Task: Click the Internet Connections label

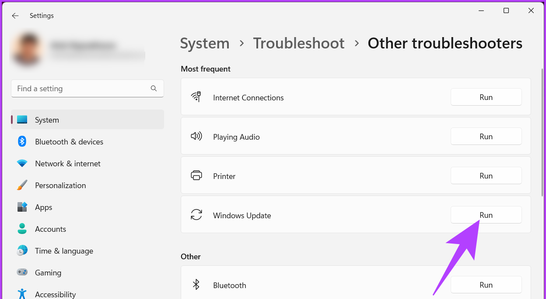Action: tap(248, 97)
